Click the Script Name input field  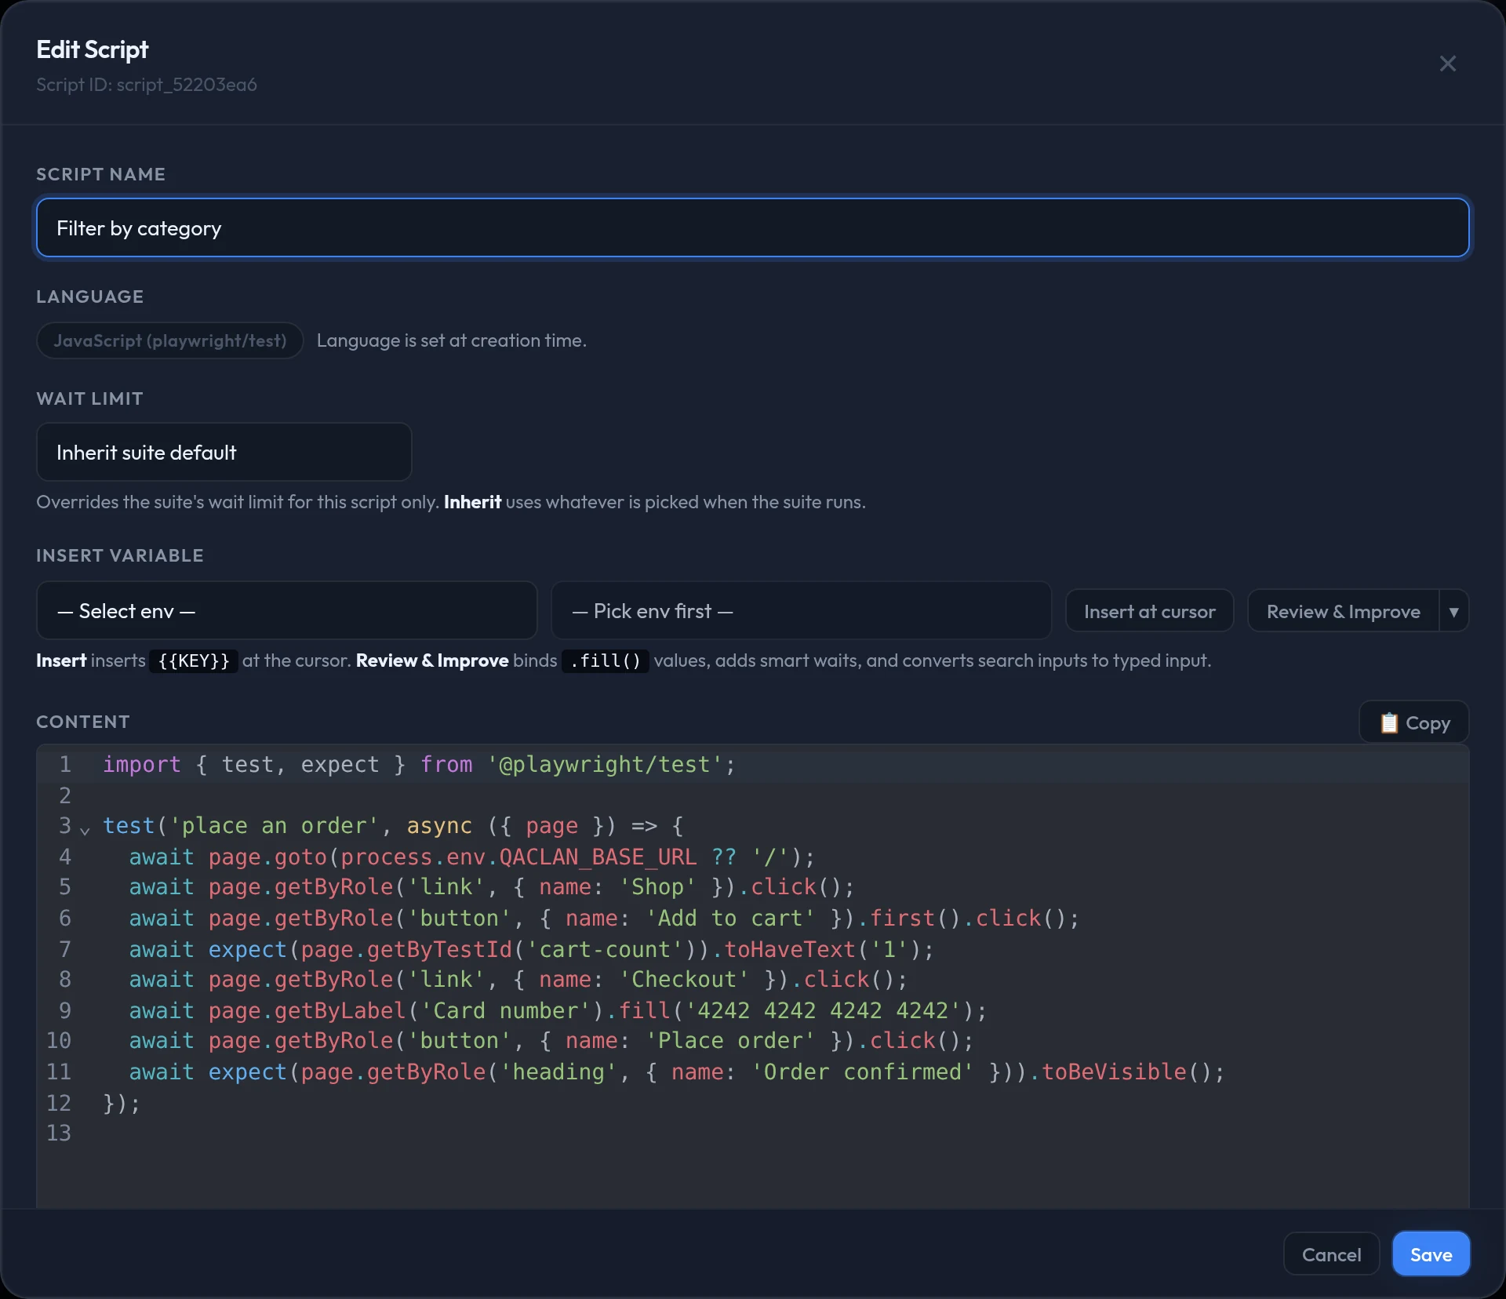pyautogui.click(x=752, y=227)
